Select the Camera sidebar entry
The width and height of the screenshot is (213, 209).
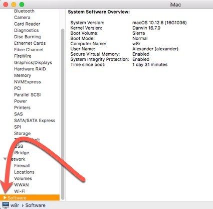pos(22,18)
